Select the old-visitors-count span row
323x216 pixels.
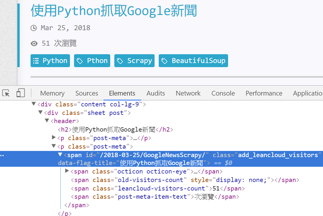pos(185,180)
